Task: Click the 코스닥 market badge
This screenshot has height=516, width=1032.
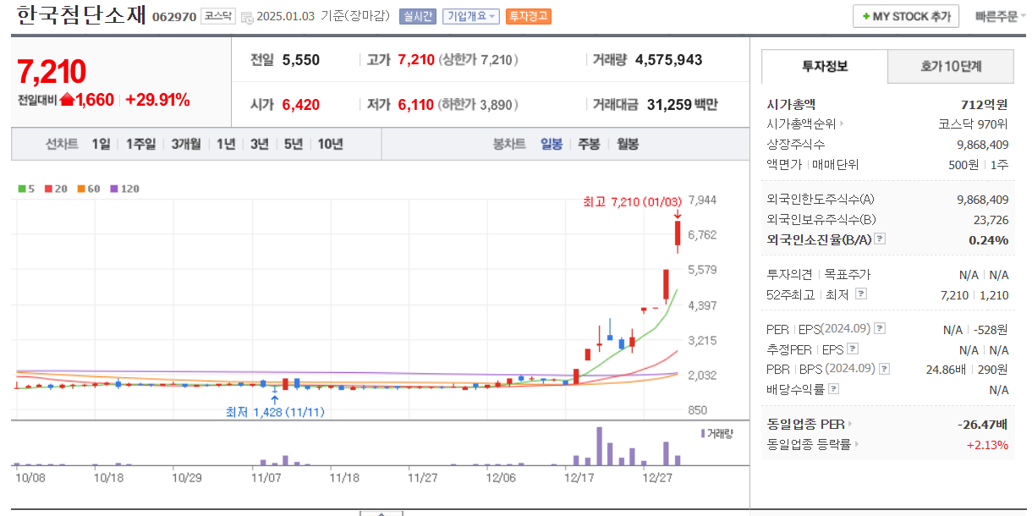Action: [218, 16]
